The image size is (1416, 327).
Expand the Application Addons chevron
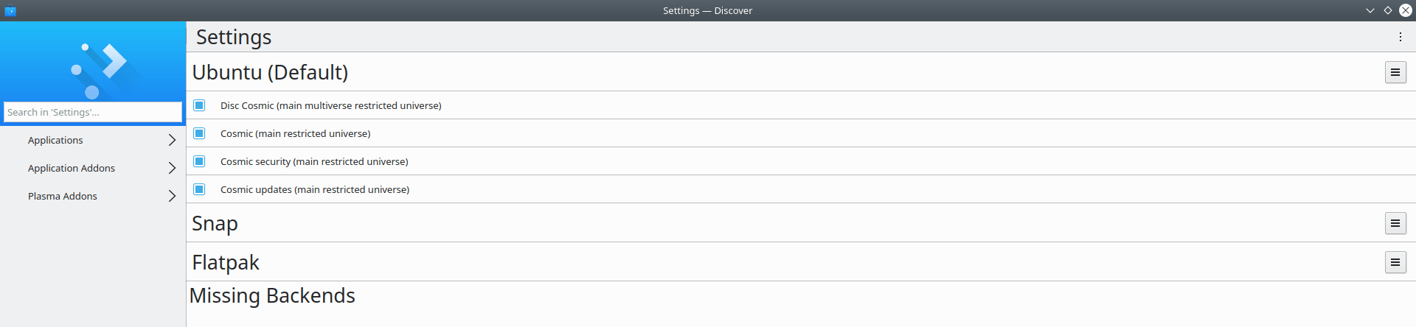click(172, 168)
